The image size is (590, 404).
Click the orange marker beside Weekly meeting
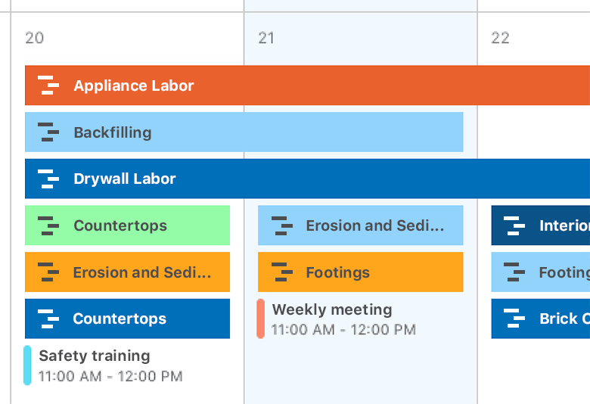click(261, 319)
